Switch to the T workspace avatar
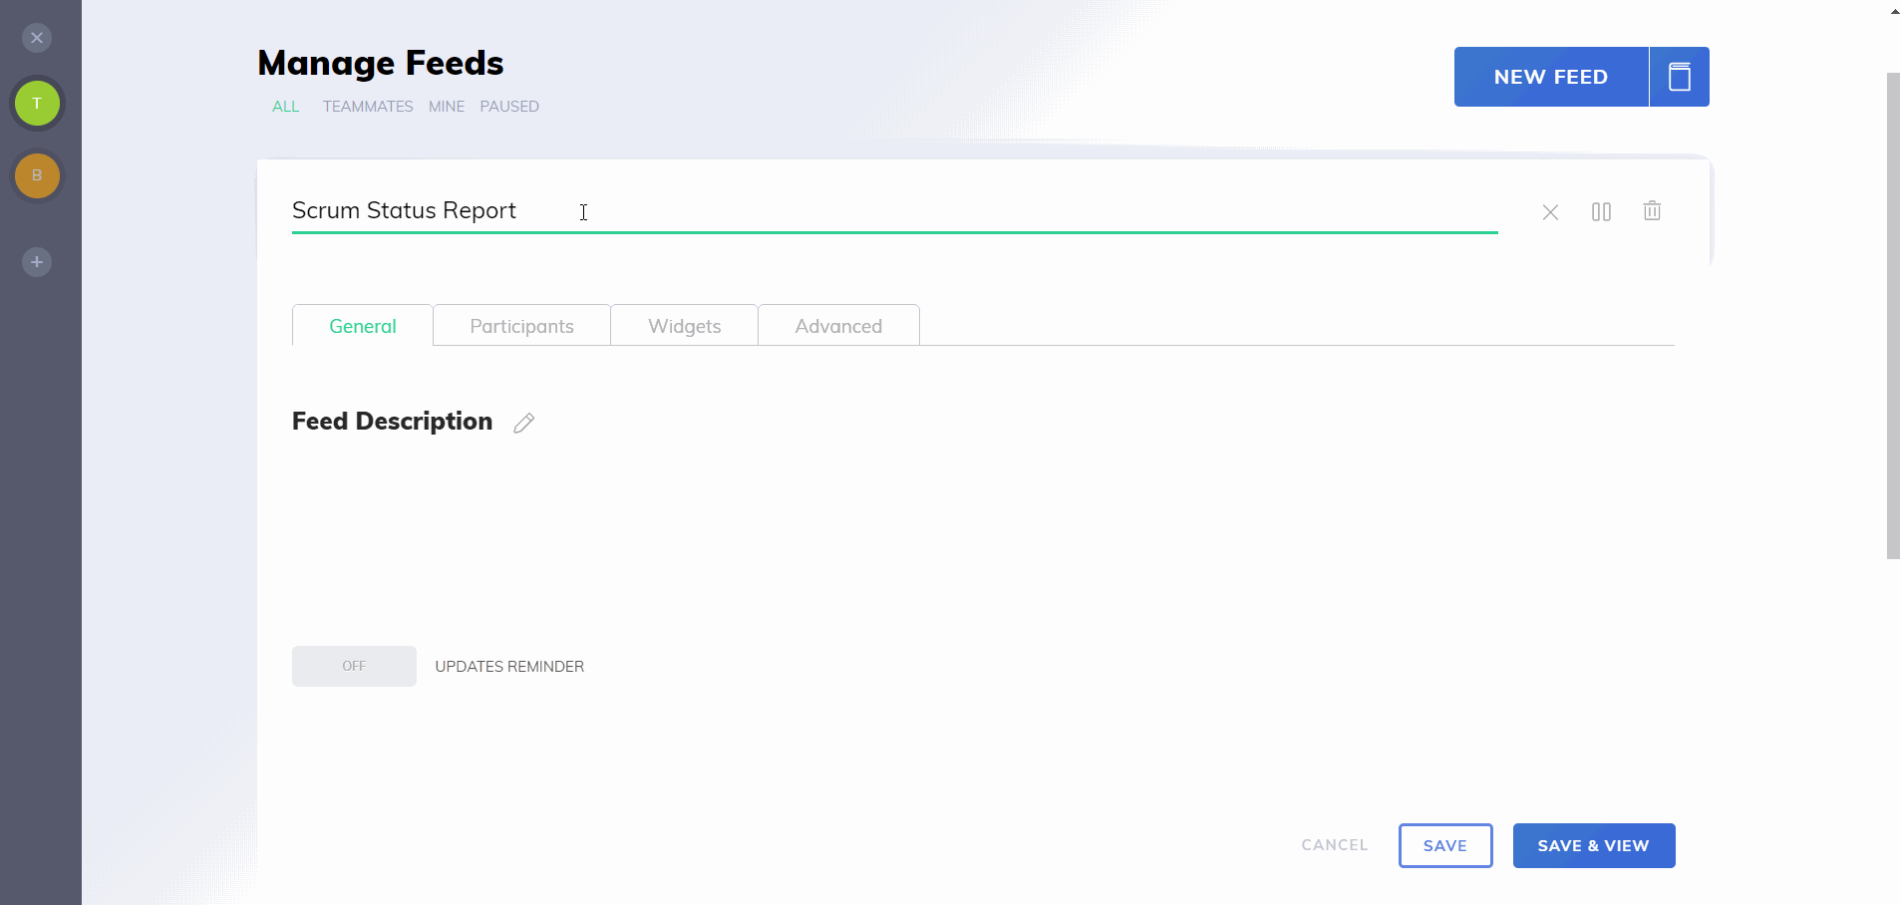Image resolution: width=1900 pixels, height=905 pixels. [37, 103]
